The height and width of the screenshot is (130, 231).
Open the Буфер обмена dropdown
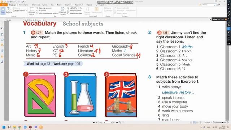20,10
